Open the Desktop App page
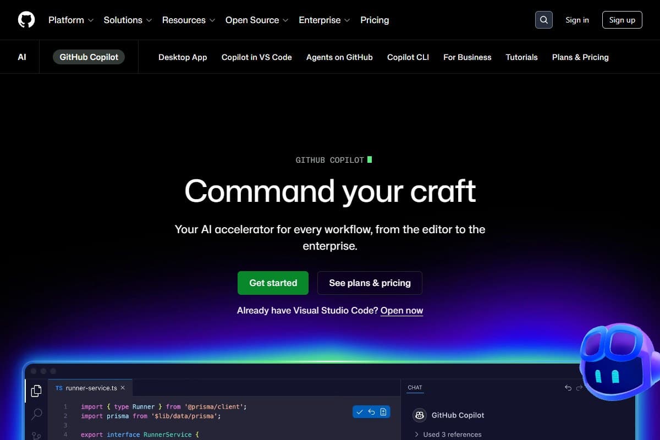The height and width of the screenshot is (440, 660). point(183,57)
